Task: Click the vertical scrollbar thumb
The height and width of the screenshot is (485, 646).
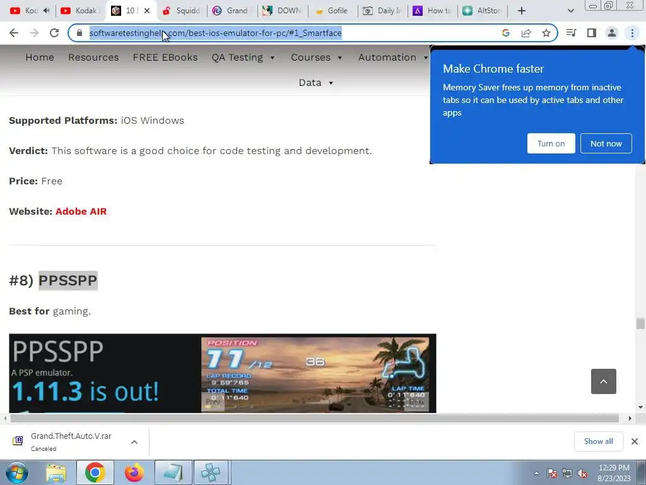Action: coord(640,324)
